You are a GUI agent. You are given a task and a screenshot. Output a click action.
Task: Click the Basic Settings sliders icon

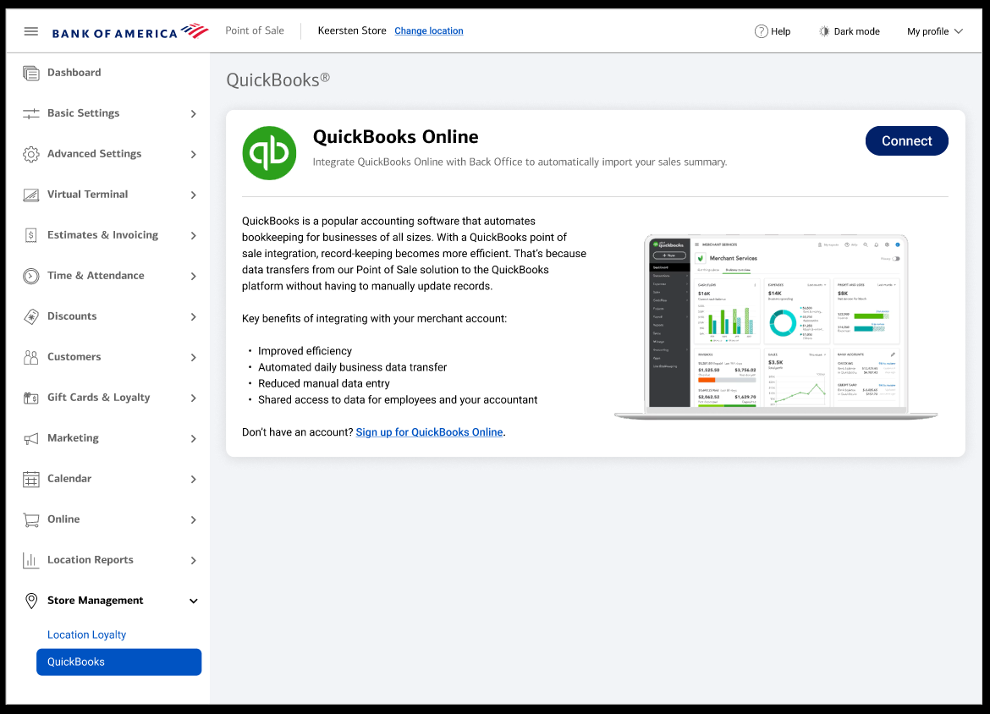[x=31, y=113]
